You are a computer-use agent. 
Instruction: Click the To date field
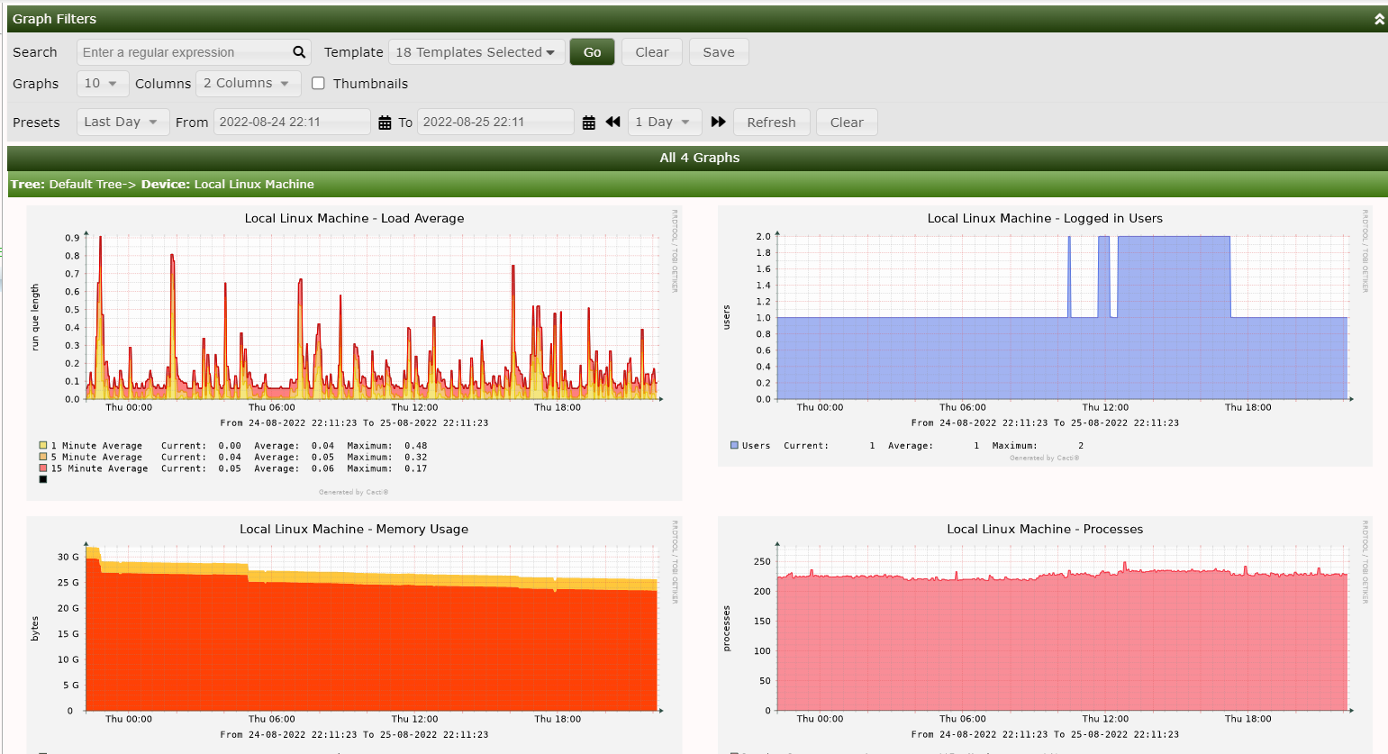coord(495,122)
